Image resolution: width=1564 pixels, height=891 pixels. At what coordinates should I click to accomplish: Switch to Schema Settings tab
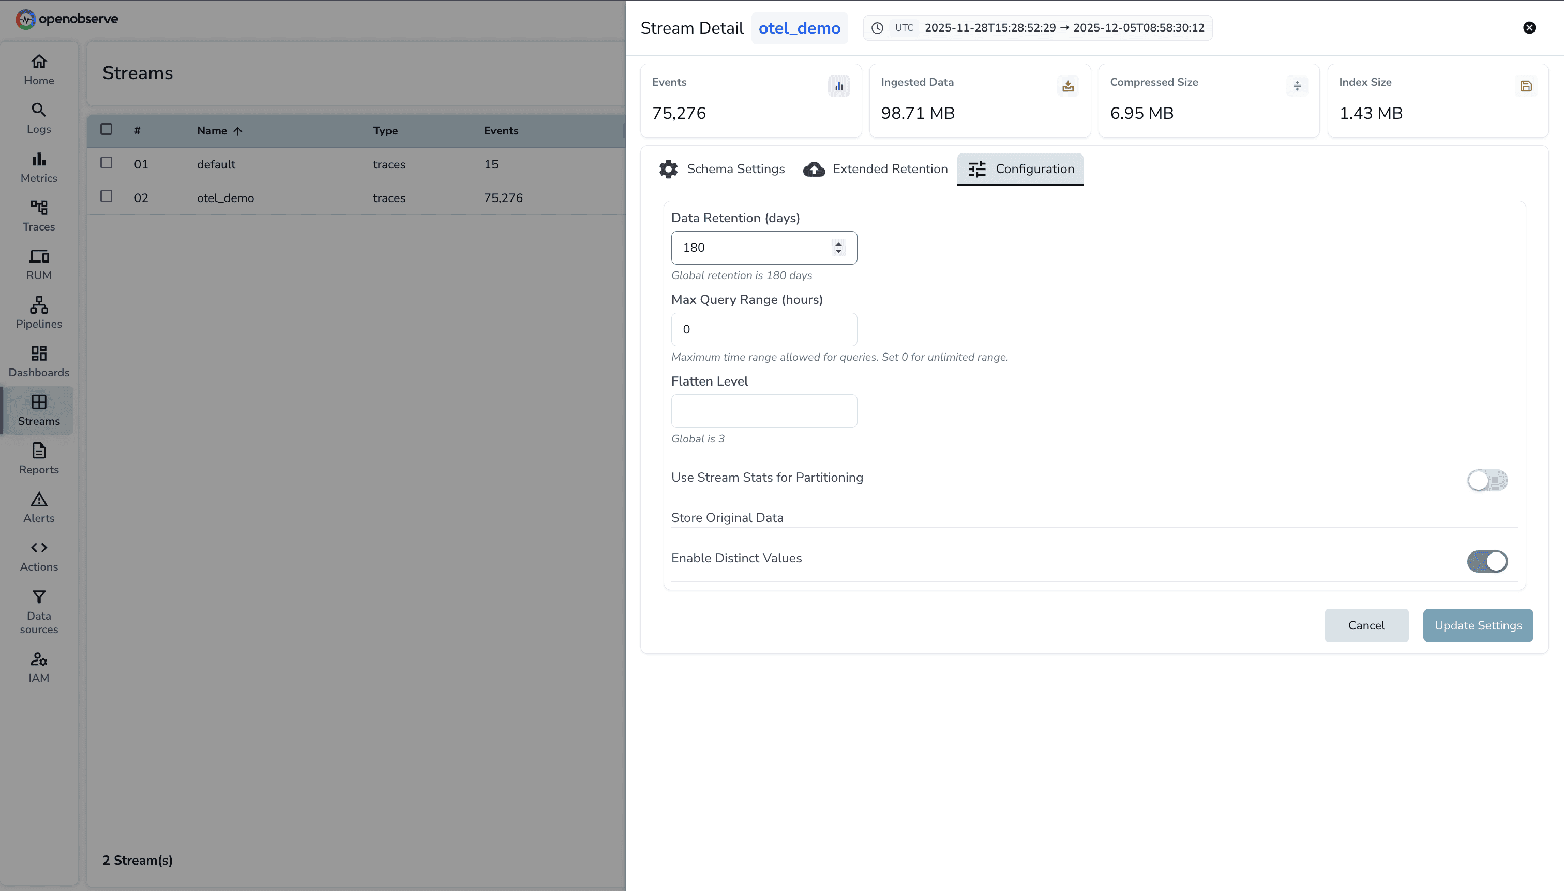click(722, 169)
